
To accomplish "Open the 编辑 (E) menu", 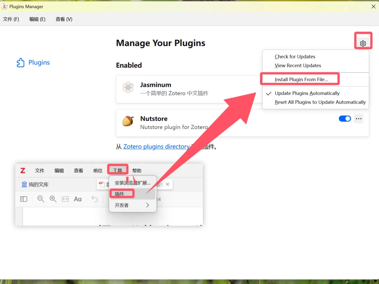I will tap(37, 19).
